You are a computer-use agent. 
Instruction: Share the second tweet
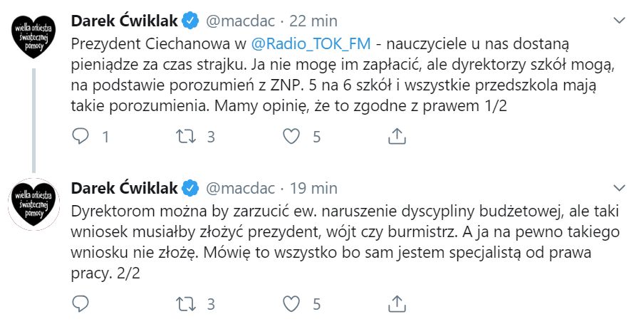[x=396, y=304]
